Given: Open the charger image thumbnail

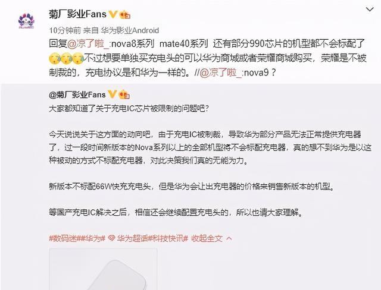Looking at the screenshot, I should [103, 269].
